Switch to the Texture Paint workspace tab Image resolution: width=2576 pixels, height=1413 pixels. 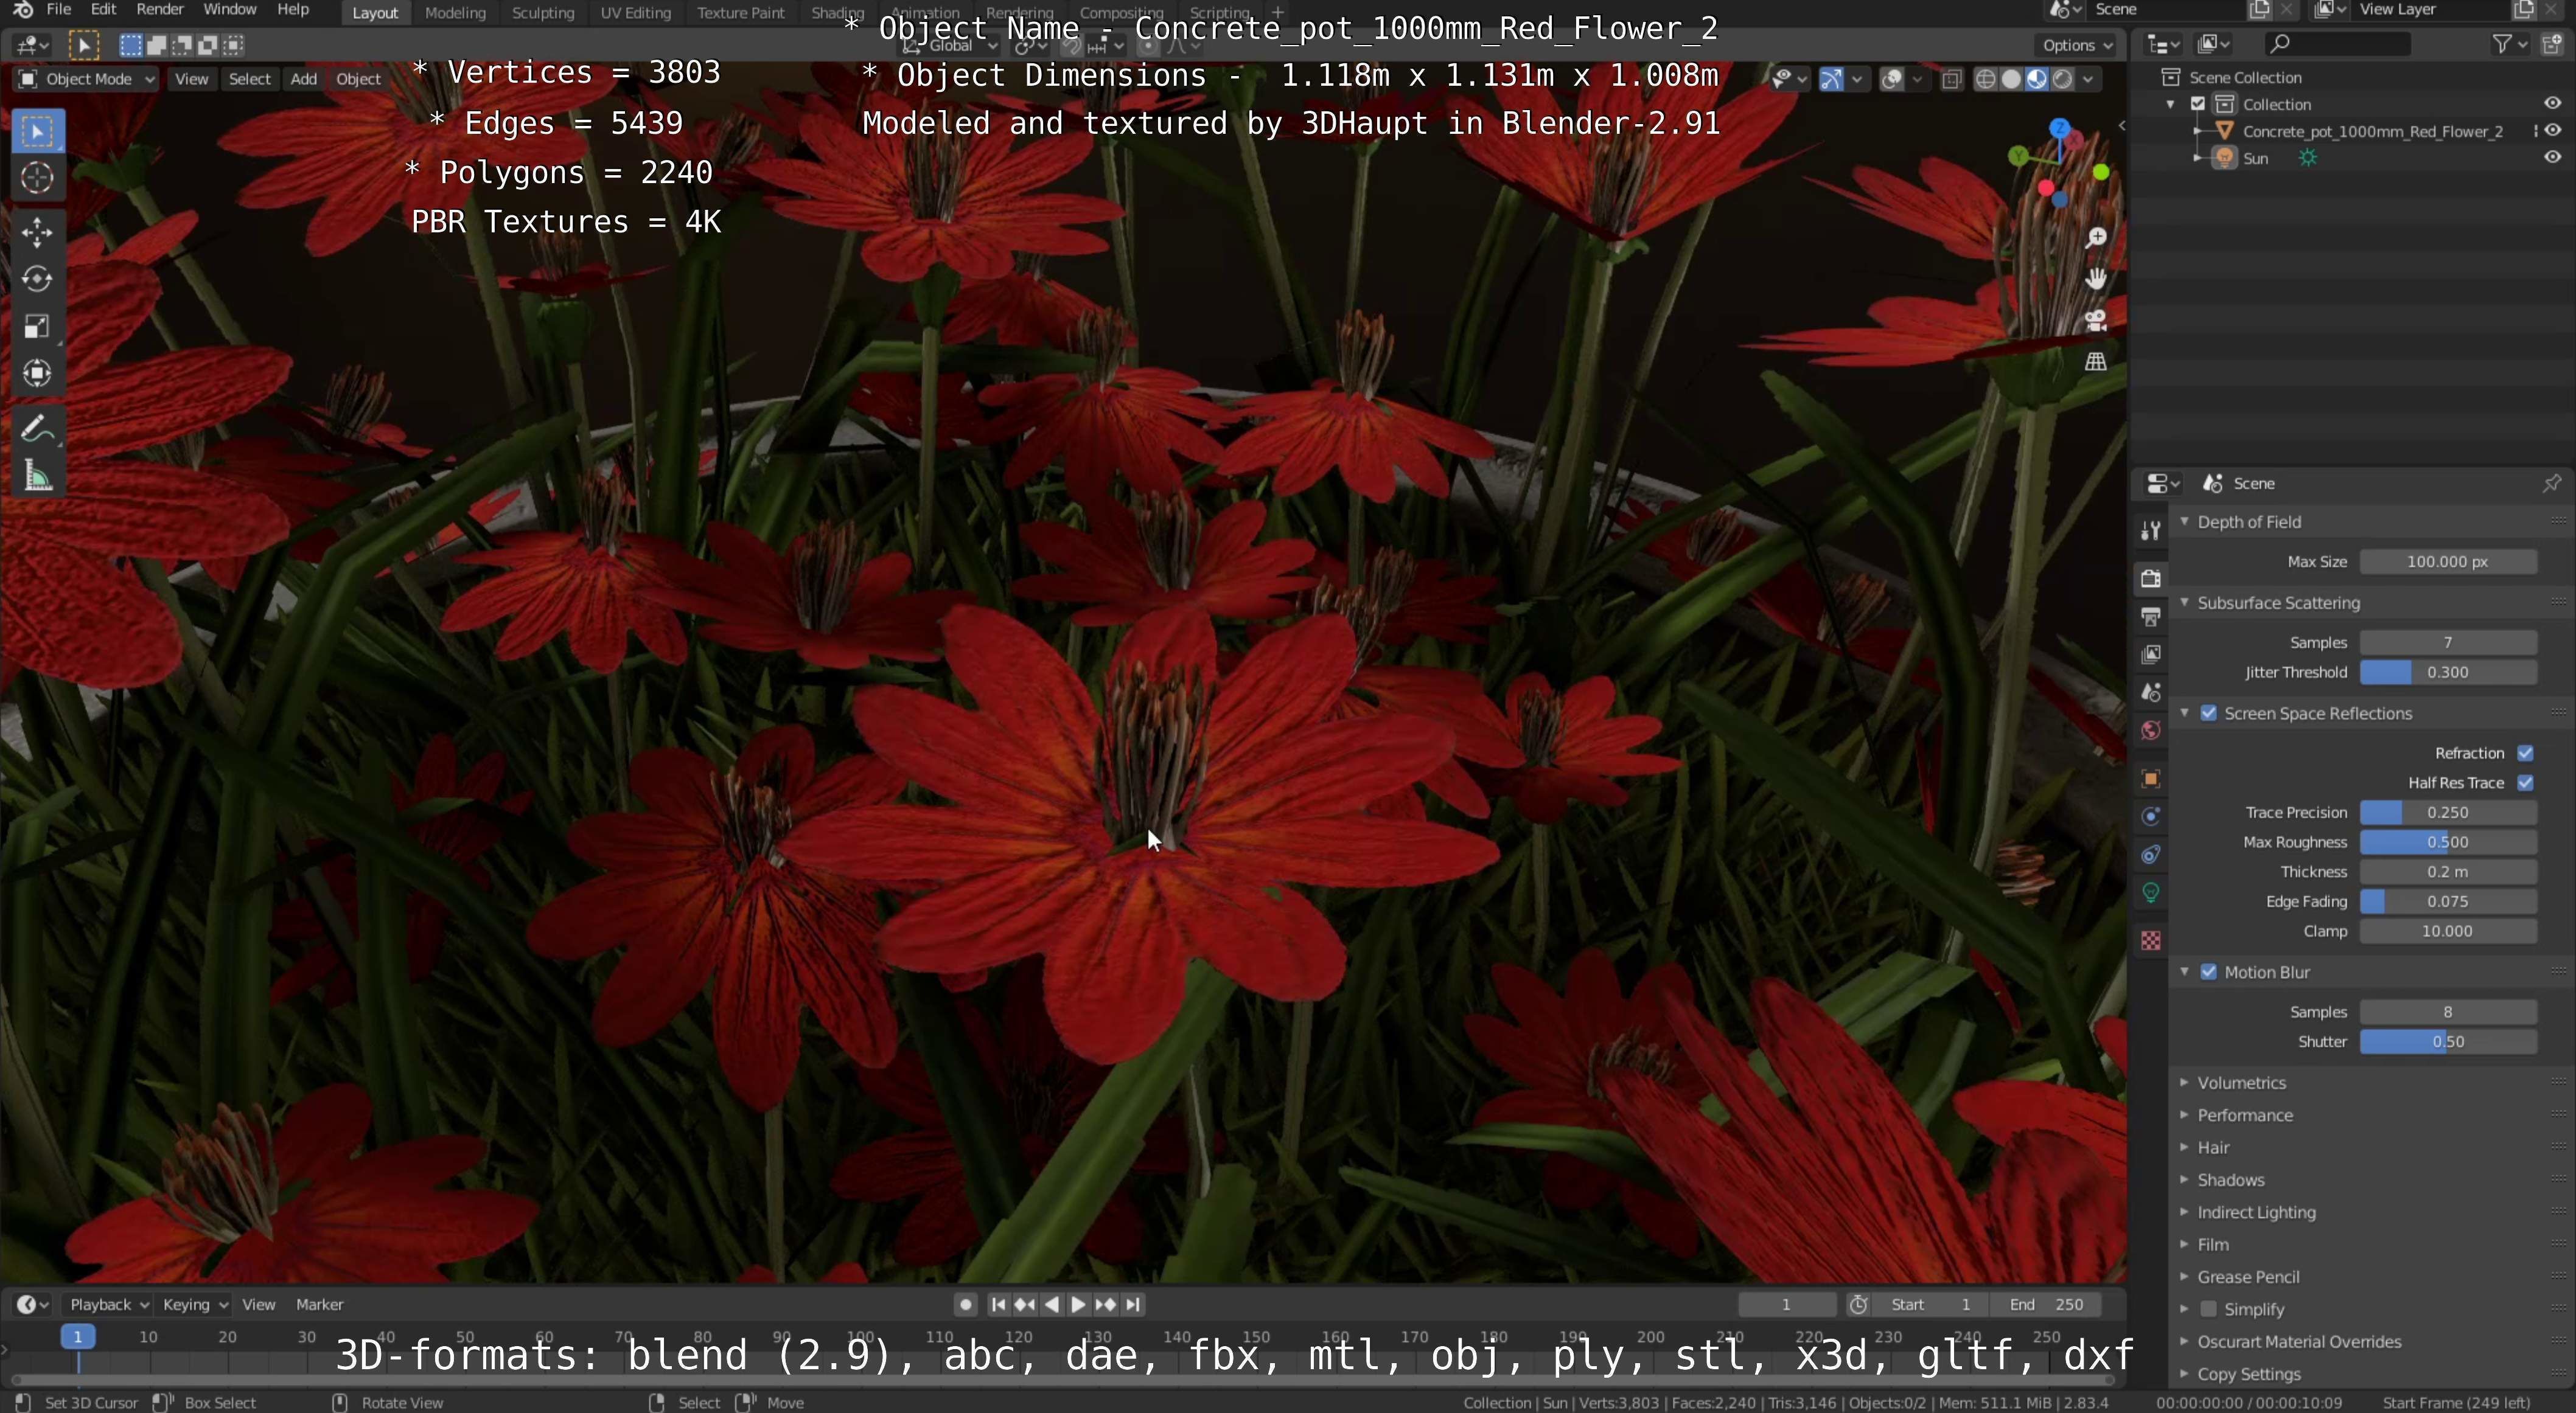click(x=741, y=13)
